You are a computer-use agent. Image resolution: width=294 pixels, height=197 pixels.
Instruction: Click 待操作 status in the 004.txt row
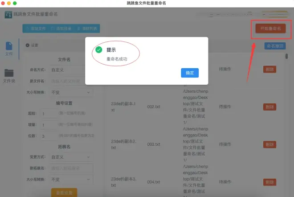225,182
